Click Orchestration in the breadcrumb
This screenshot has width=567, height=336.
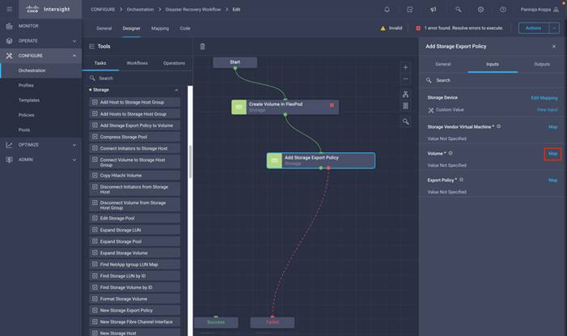pos(140,10)
